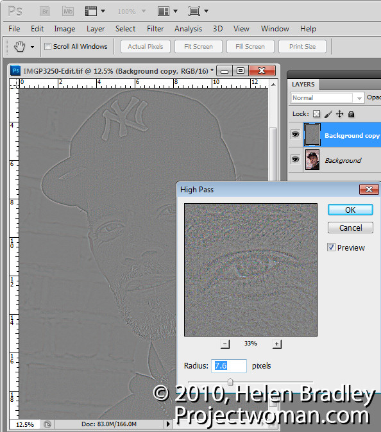This screenshot has width=381, height=432.
Task: Minimize the IMGP3250-Edit.tif document window
Action: (224, 71)
